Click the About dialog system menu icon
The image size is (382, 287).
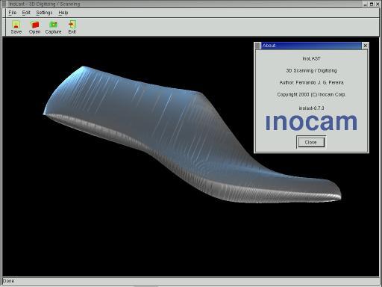(257, 46)
